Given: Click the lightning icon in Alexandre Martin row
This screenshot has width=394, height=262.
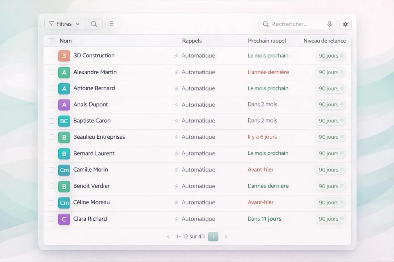Looking at the screenshot, I should [x=176, y=72].
